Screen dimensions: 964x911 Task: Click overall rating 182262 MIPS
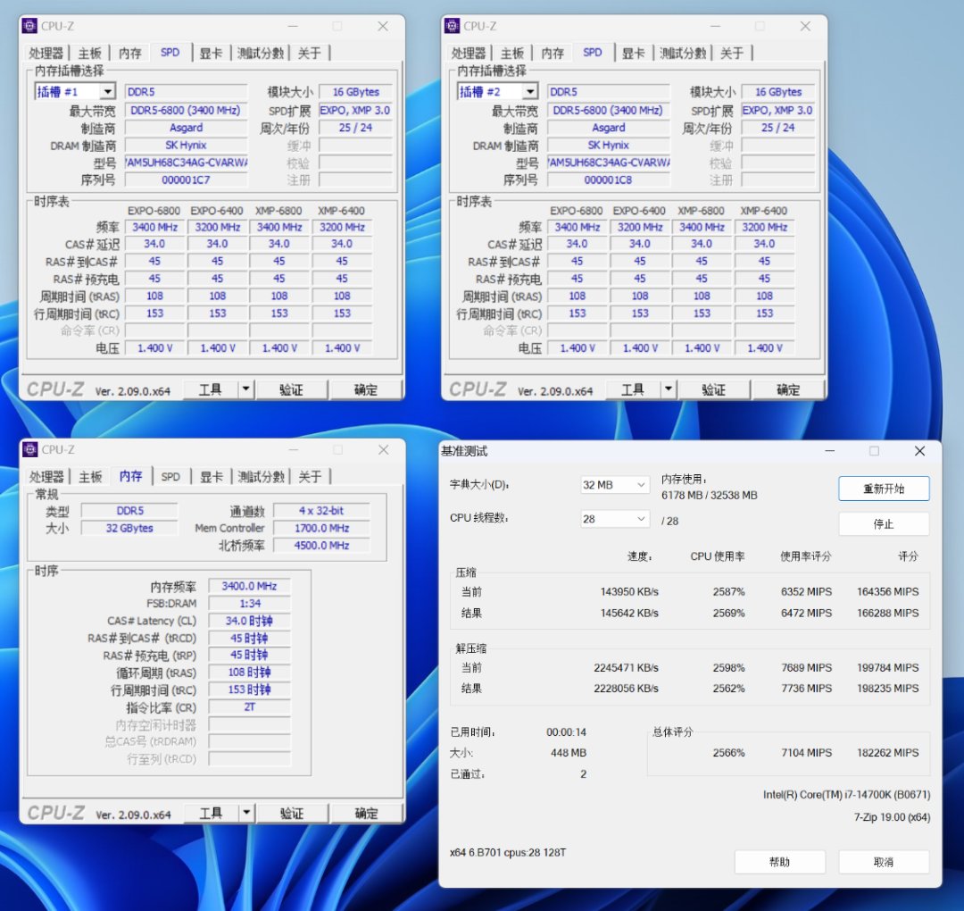[888, 752]
